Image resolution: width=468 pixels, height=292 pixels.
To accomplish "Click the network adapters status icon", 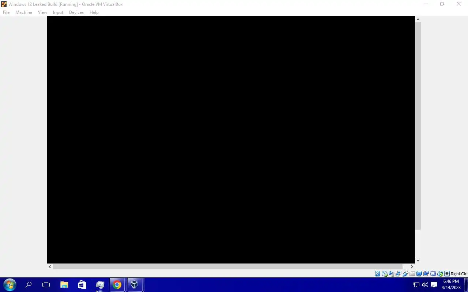I will click(x=399, y=274).
